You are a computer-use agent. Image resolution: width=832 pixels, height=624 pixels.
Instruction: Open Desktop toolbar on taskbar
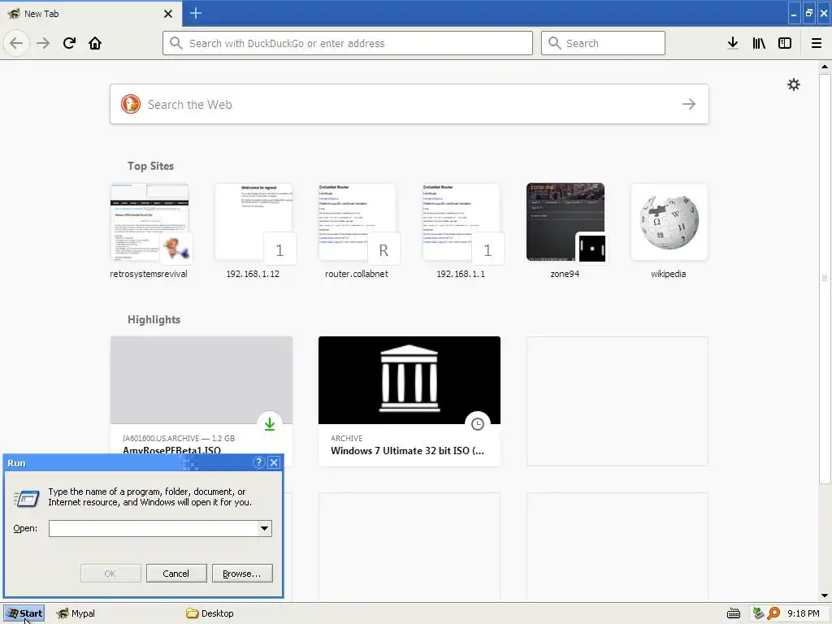[x=210, y=613]
